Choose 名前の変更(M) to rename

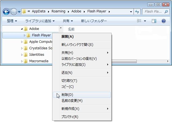[82, 101]
